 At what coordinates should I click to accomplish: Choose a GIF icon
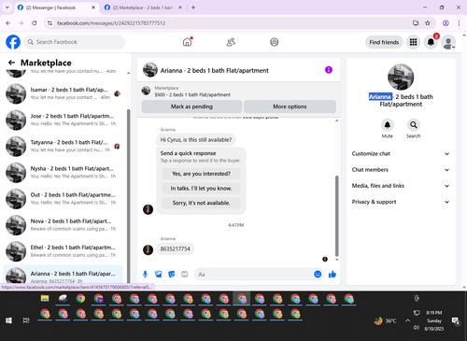[185, 274]
